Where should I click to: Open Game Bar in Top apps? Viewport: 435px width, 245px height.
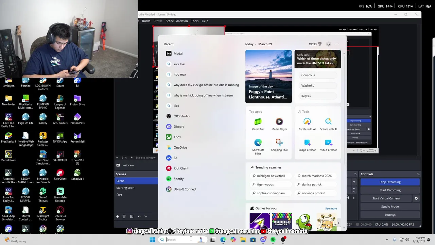pos(258,124)
